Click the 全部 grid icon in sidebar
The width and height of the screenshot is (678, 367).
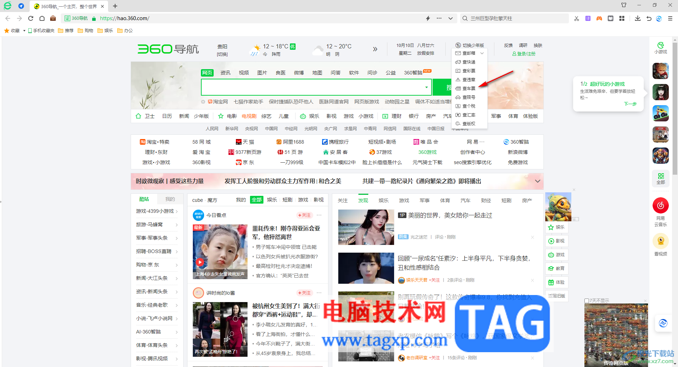click(x=661, y=179)
